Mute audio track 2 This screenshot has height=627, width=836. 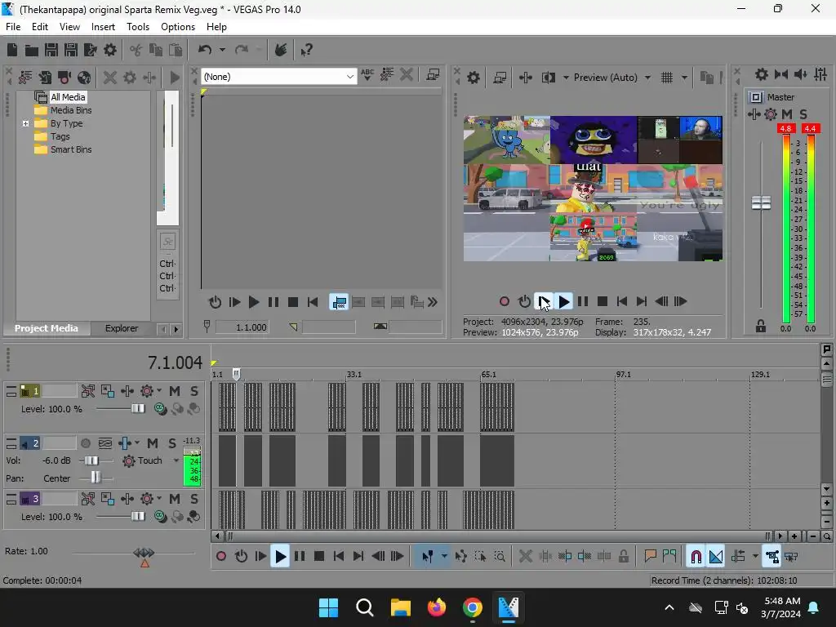pyautogui.click(x=153, y=443)
